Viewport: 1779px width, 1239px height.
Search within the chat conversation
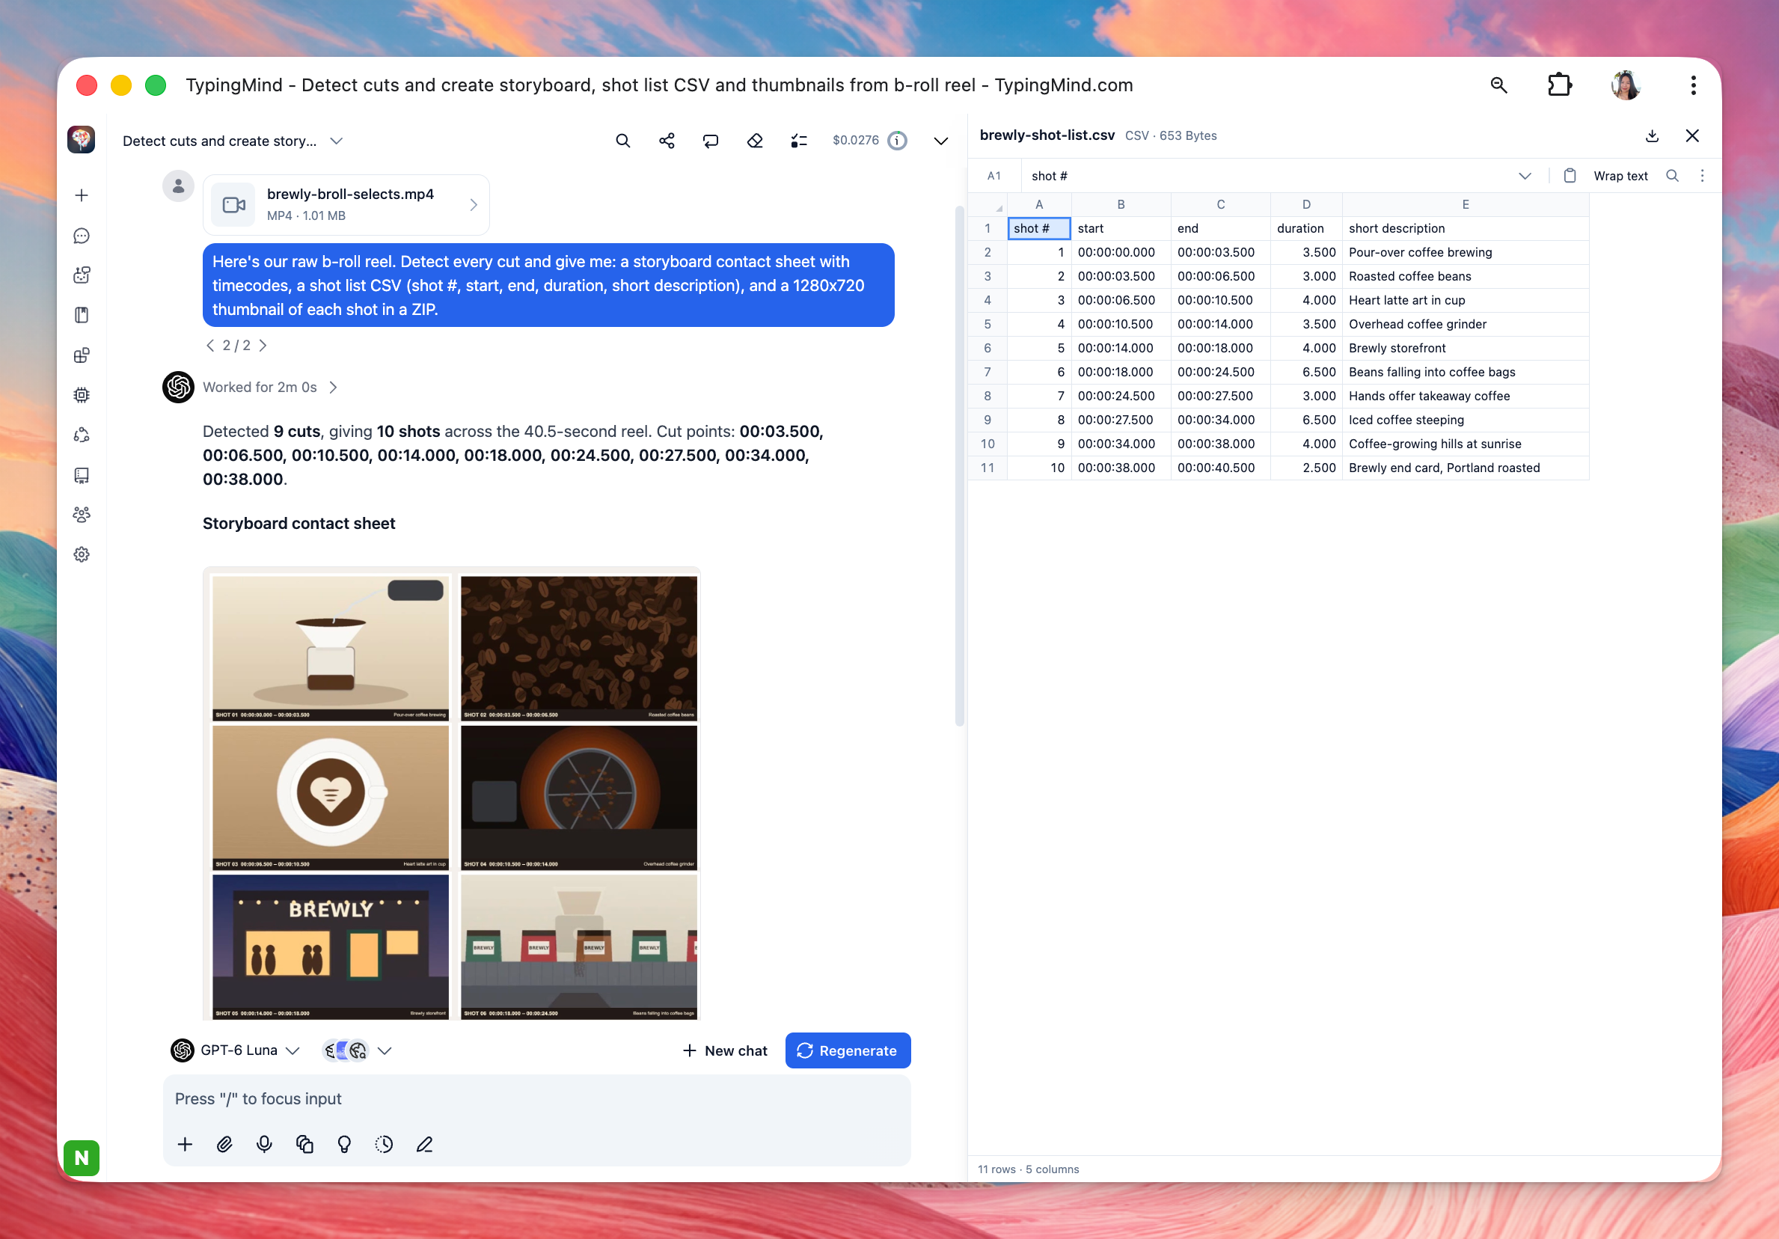(623, 140)
